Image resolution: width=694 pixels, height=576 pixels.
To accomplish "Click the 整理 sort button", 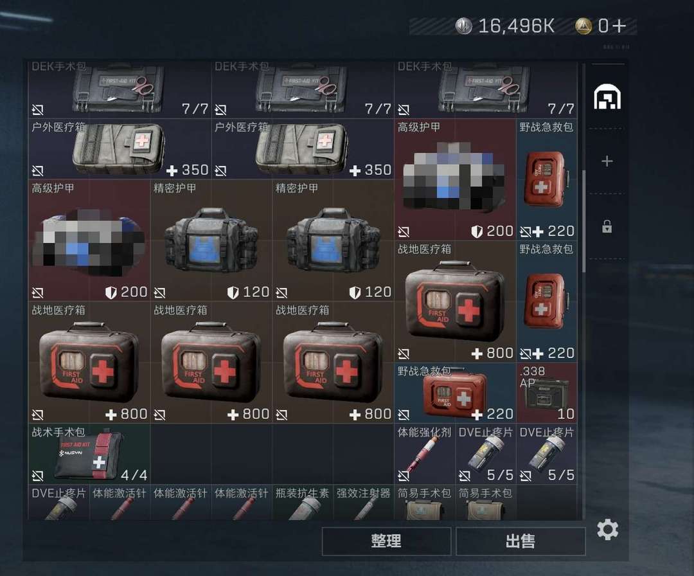I will [386, 541].
